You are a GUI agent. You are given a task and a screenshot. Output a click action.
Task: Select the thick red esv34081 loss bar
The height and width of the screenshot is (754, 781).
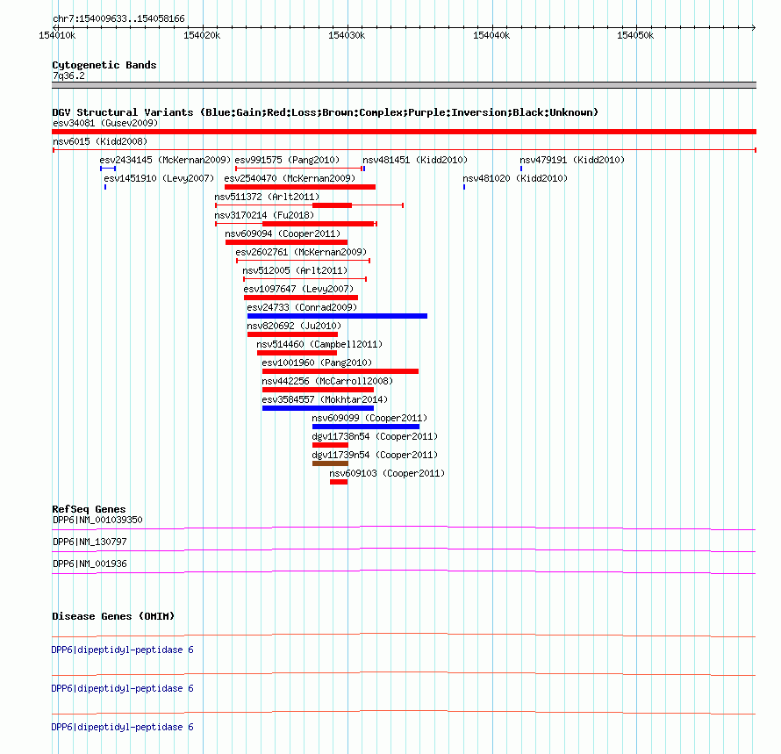[404, 132]
